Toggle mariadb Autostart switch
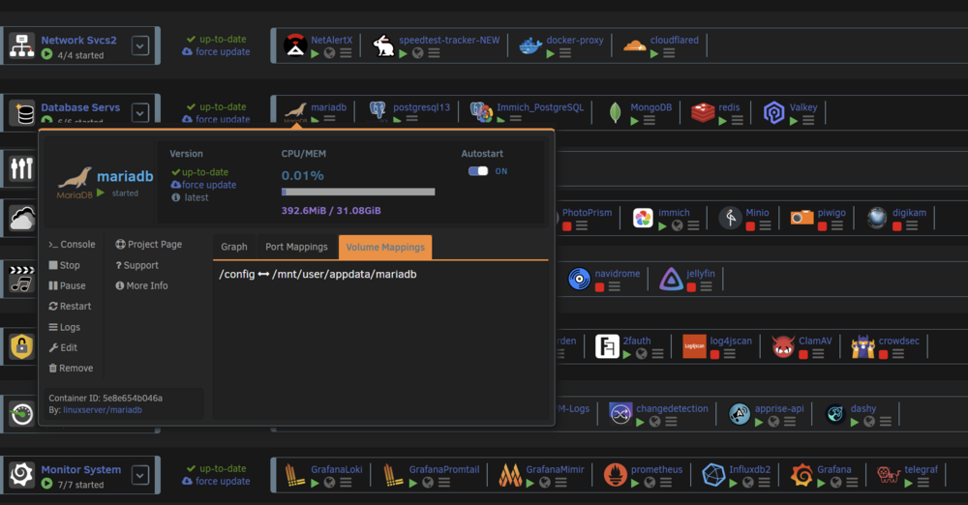The image size is (968, 505). [478, 171]
